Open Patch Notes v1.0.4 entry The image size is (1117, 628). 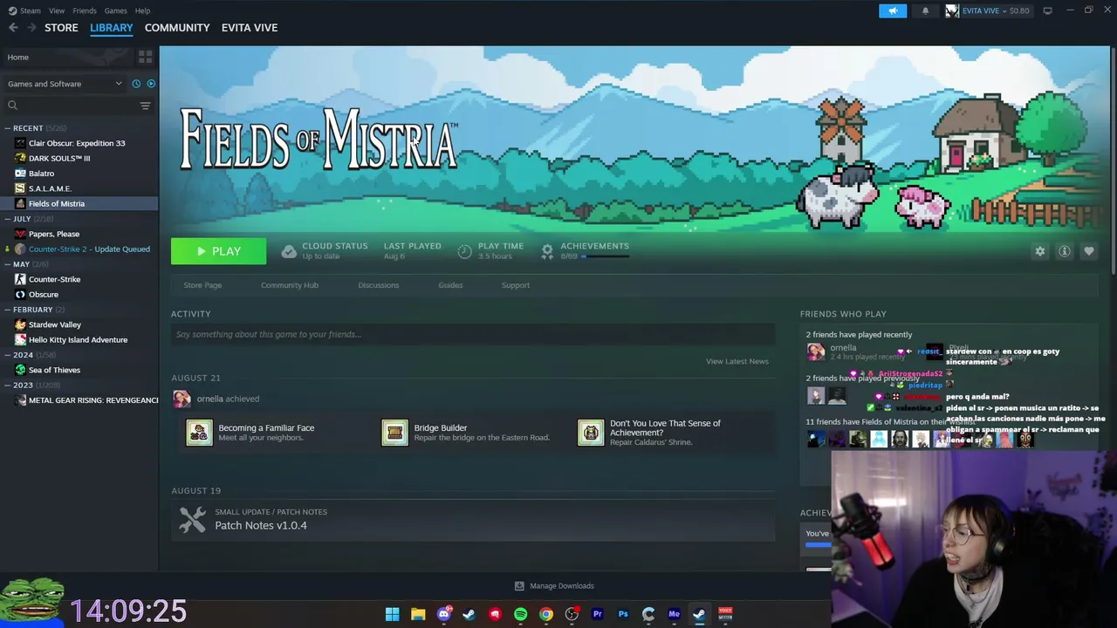(x=473, y=520)
